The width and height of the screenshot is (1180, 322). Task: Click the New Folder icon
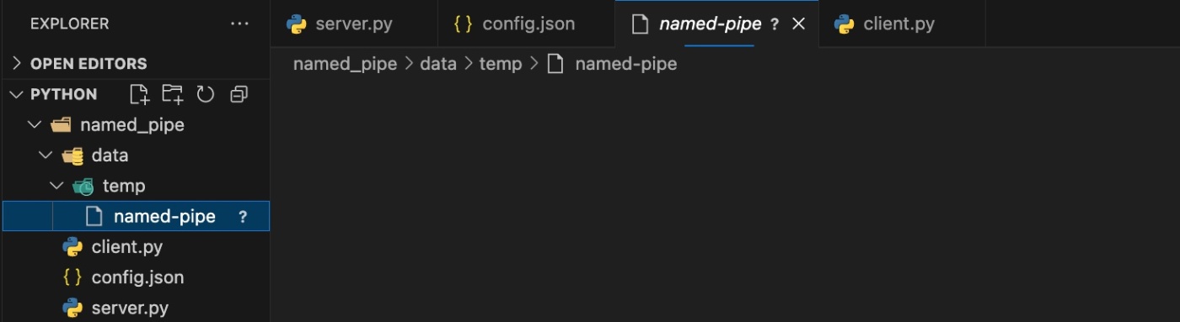tap(173, 94)
